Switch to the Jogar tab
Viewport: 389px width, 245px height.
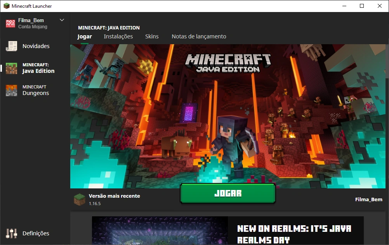85,37
